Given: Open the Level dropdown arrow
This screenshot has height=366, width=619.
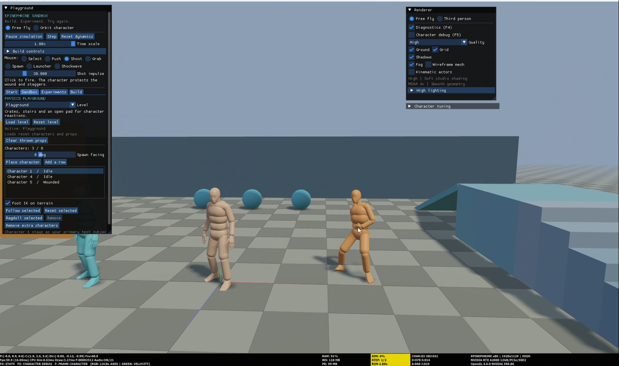Looking at the screenshot, I should (x=73, y=105).
